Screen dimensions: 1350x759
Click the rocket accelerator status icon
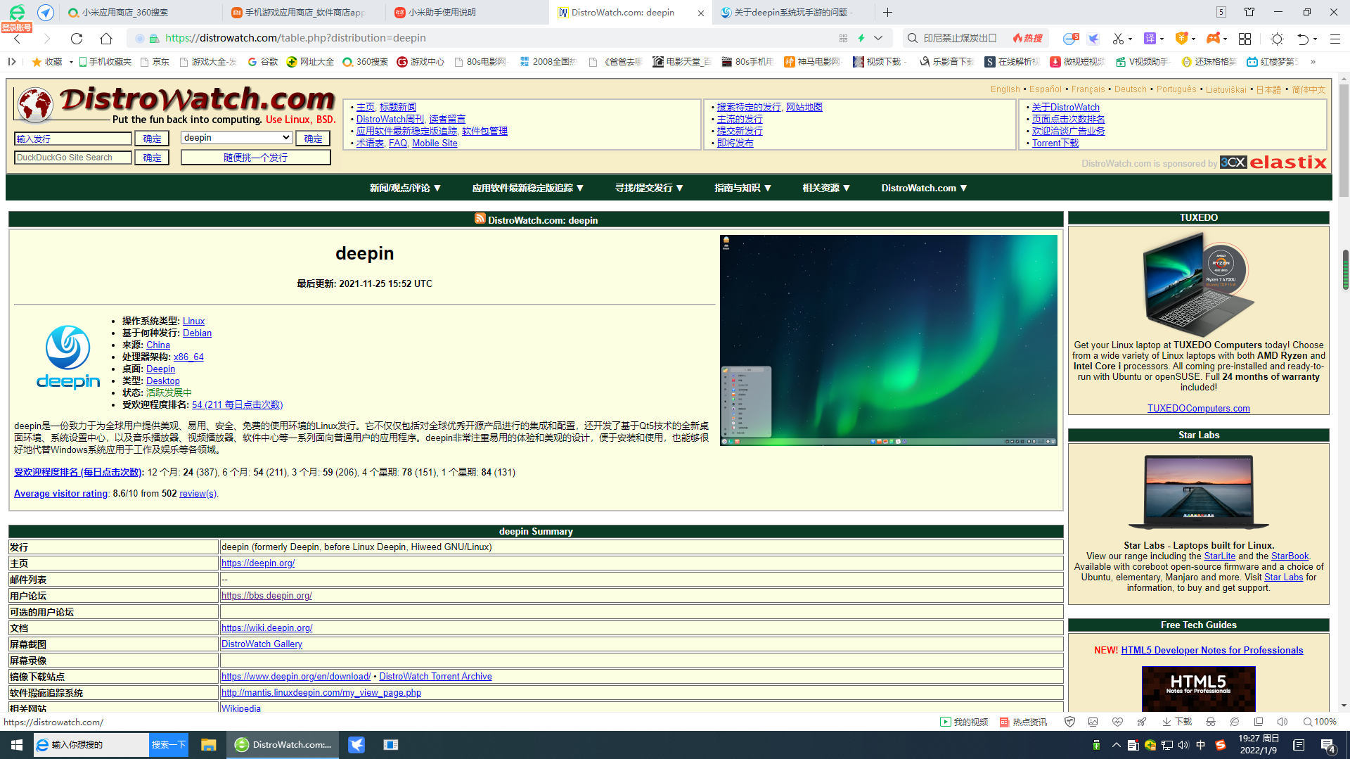tap(1142, 722)
